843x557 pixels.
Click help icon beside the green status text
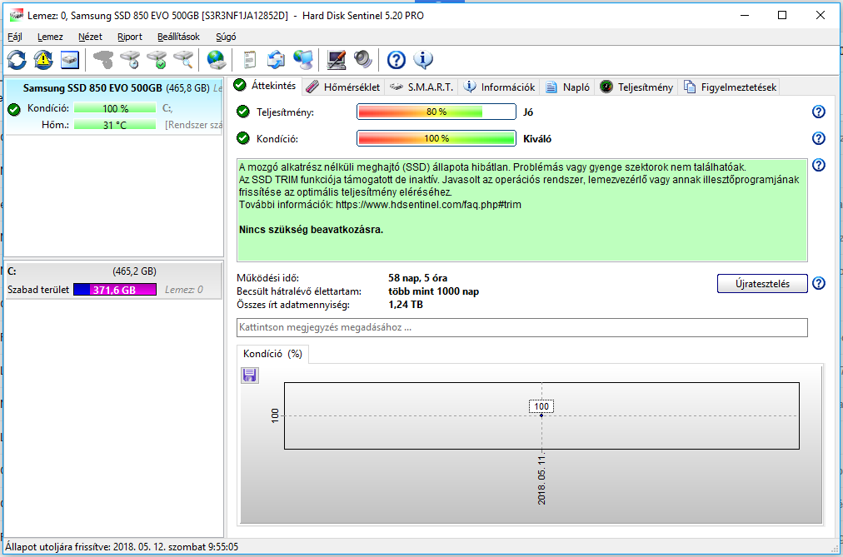click(818, 165)
